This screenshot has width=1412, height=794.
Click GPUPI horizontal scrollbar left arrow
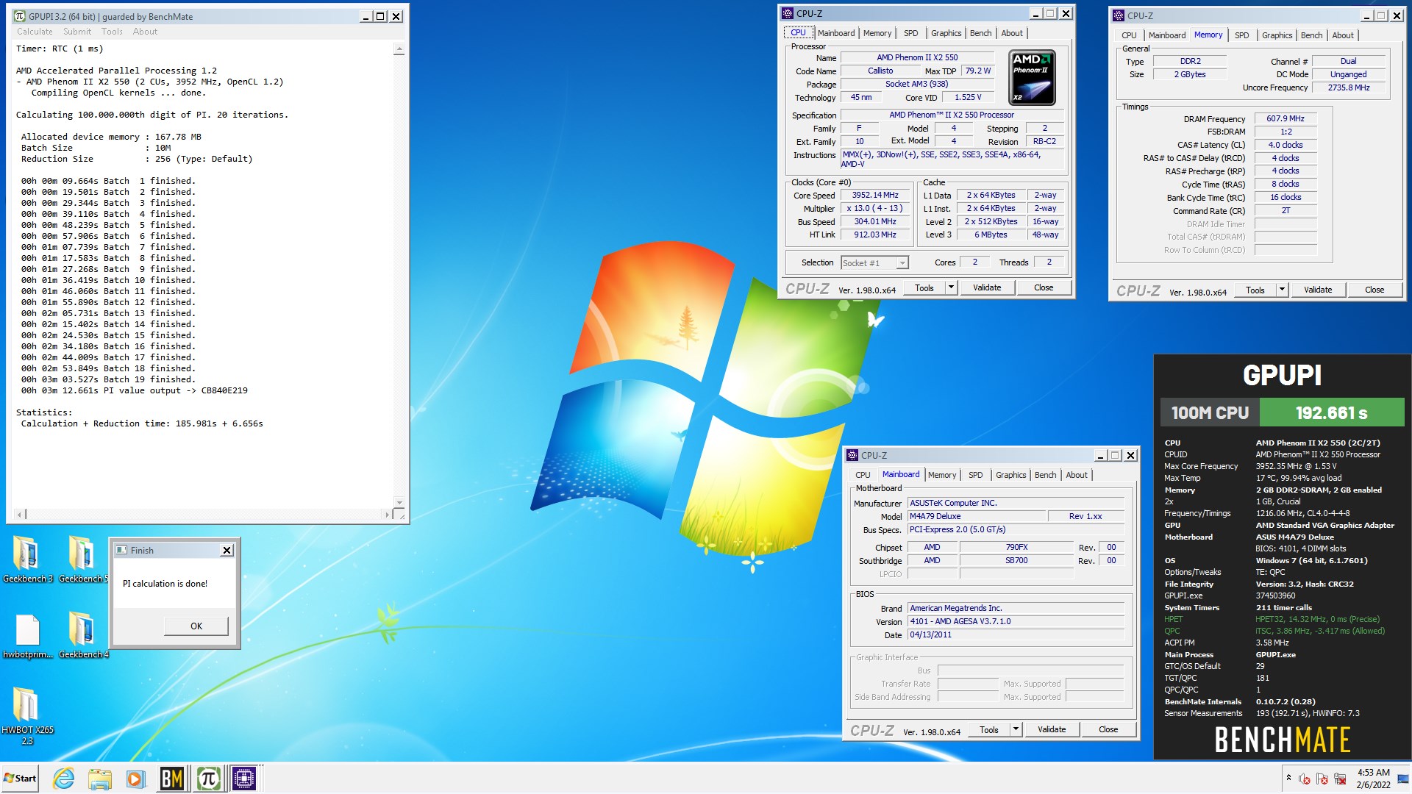point(20,515)
